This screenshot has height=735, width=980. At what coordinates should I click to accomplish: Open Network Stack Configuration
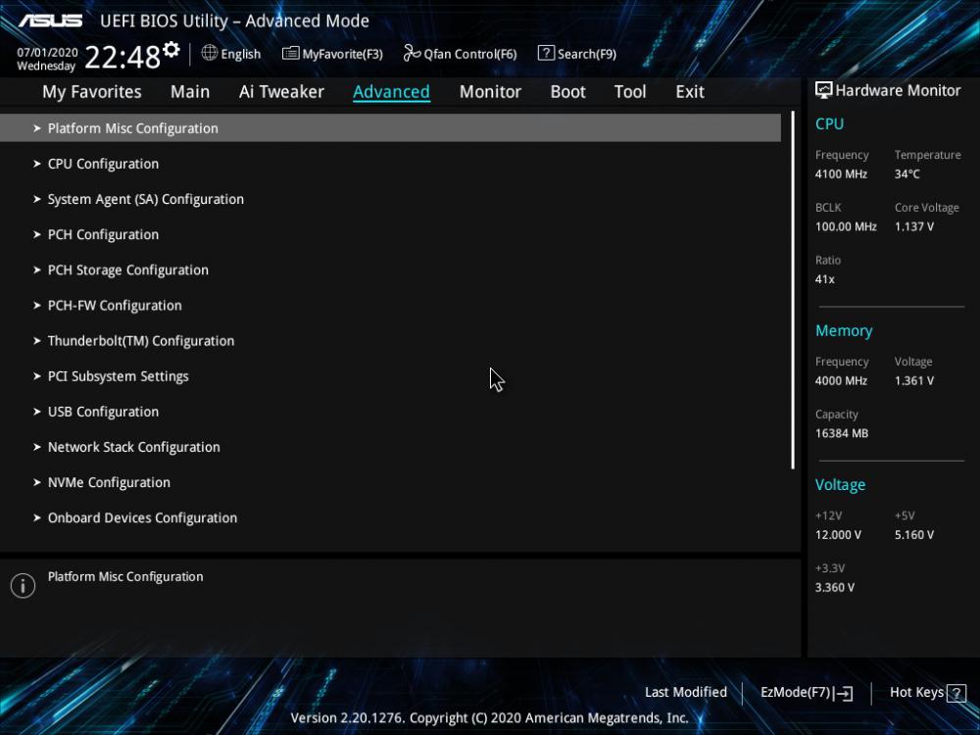[133, 448]
